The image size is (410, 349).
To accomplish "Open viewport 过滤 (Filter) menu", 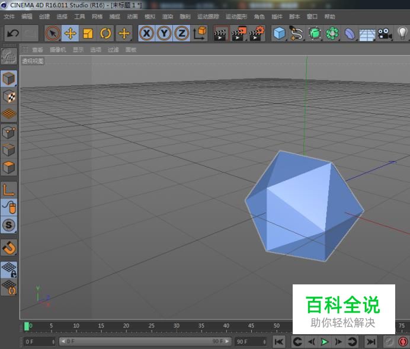I will pyautogui.click(x=113, y=50).
